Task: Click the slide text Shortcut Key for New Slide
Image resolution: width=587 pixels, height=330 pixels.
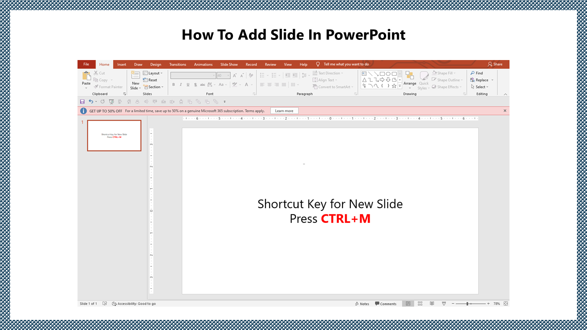Action: tap(330, 204)
